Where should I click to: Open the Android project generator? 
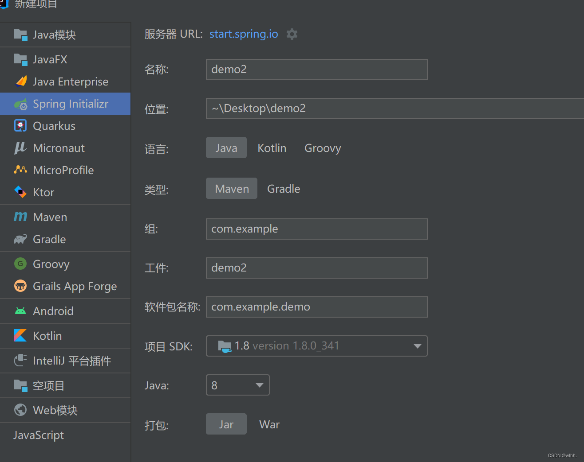point(53,311)
